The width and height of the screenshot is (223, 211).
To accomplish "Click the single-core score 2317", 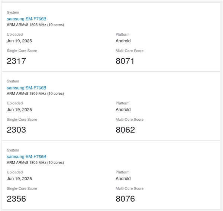I will point(16,61).
